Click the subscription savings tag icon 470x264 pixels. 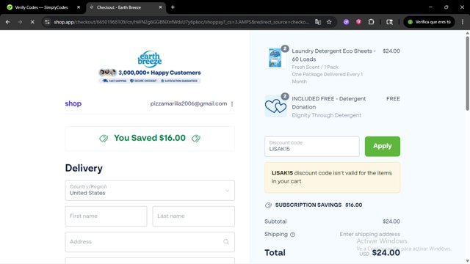pos(268,205)
